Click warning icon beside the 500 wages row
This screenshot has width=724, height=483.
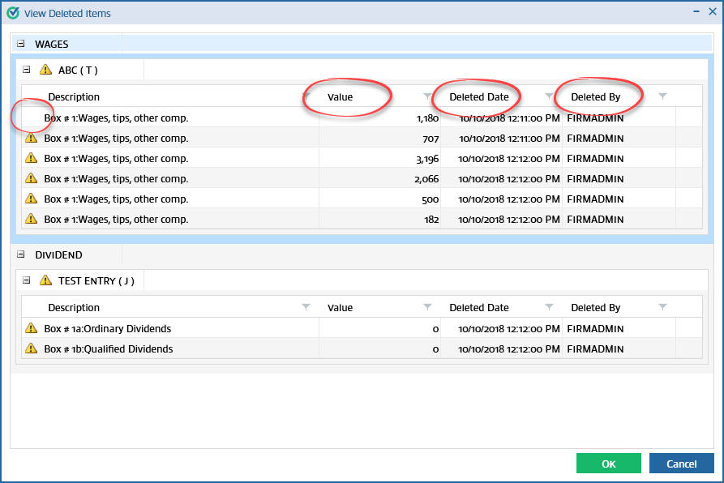pos(31,199)
